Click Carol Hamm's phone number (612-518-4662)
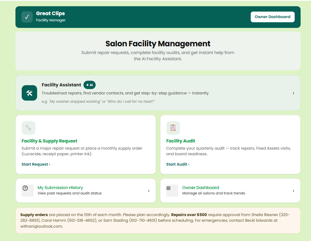 (82, 221)
